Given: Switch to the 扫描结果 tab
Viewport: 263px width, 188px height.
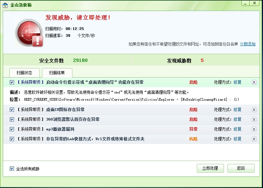Looking at the screenshot, I should coord(57,73).
